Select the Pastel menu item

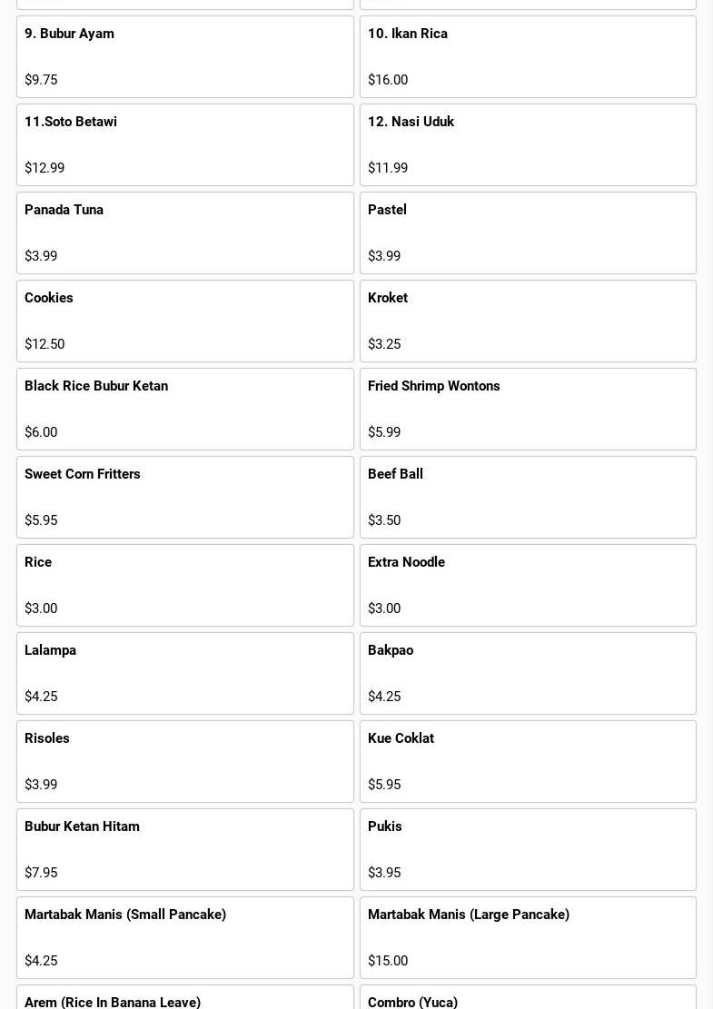[528, 232]
